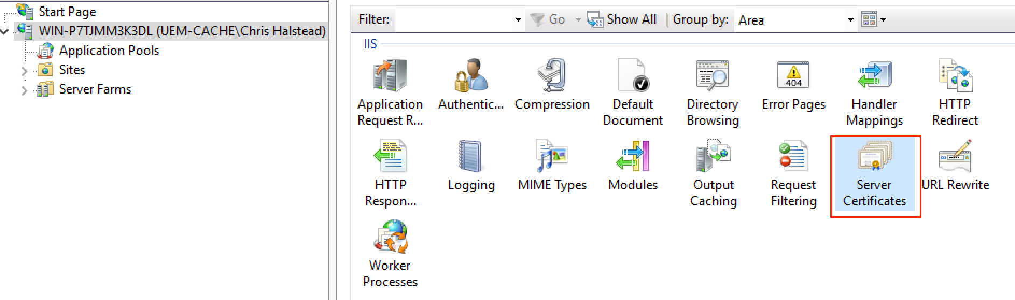This screenshot has height=300, width=1015.
Task: Select Application Pools node
Action: point(109,51)
